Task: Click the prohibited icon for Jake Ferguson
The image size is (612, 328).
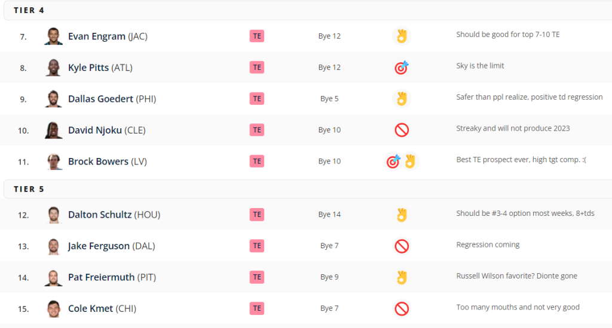Action: tap(401, 246)
